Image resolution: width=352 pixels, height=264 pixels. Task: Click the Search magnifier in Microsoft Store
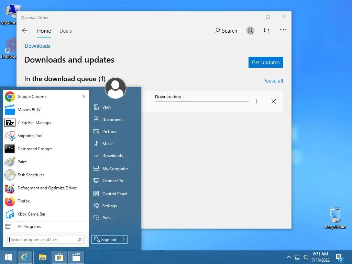point(225,31)
